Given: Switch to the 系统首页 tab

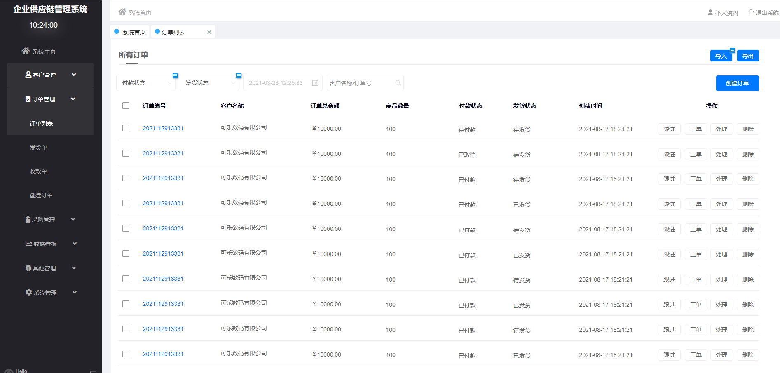Looking at the screenshot, I should [130, 32].
